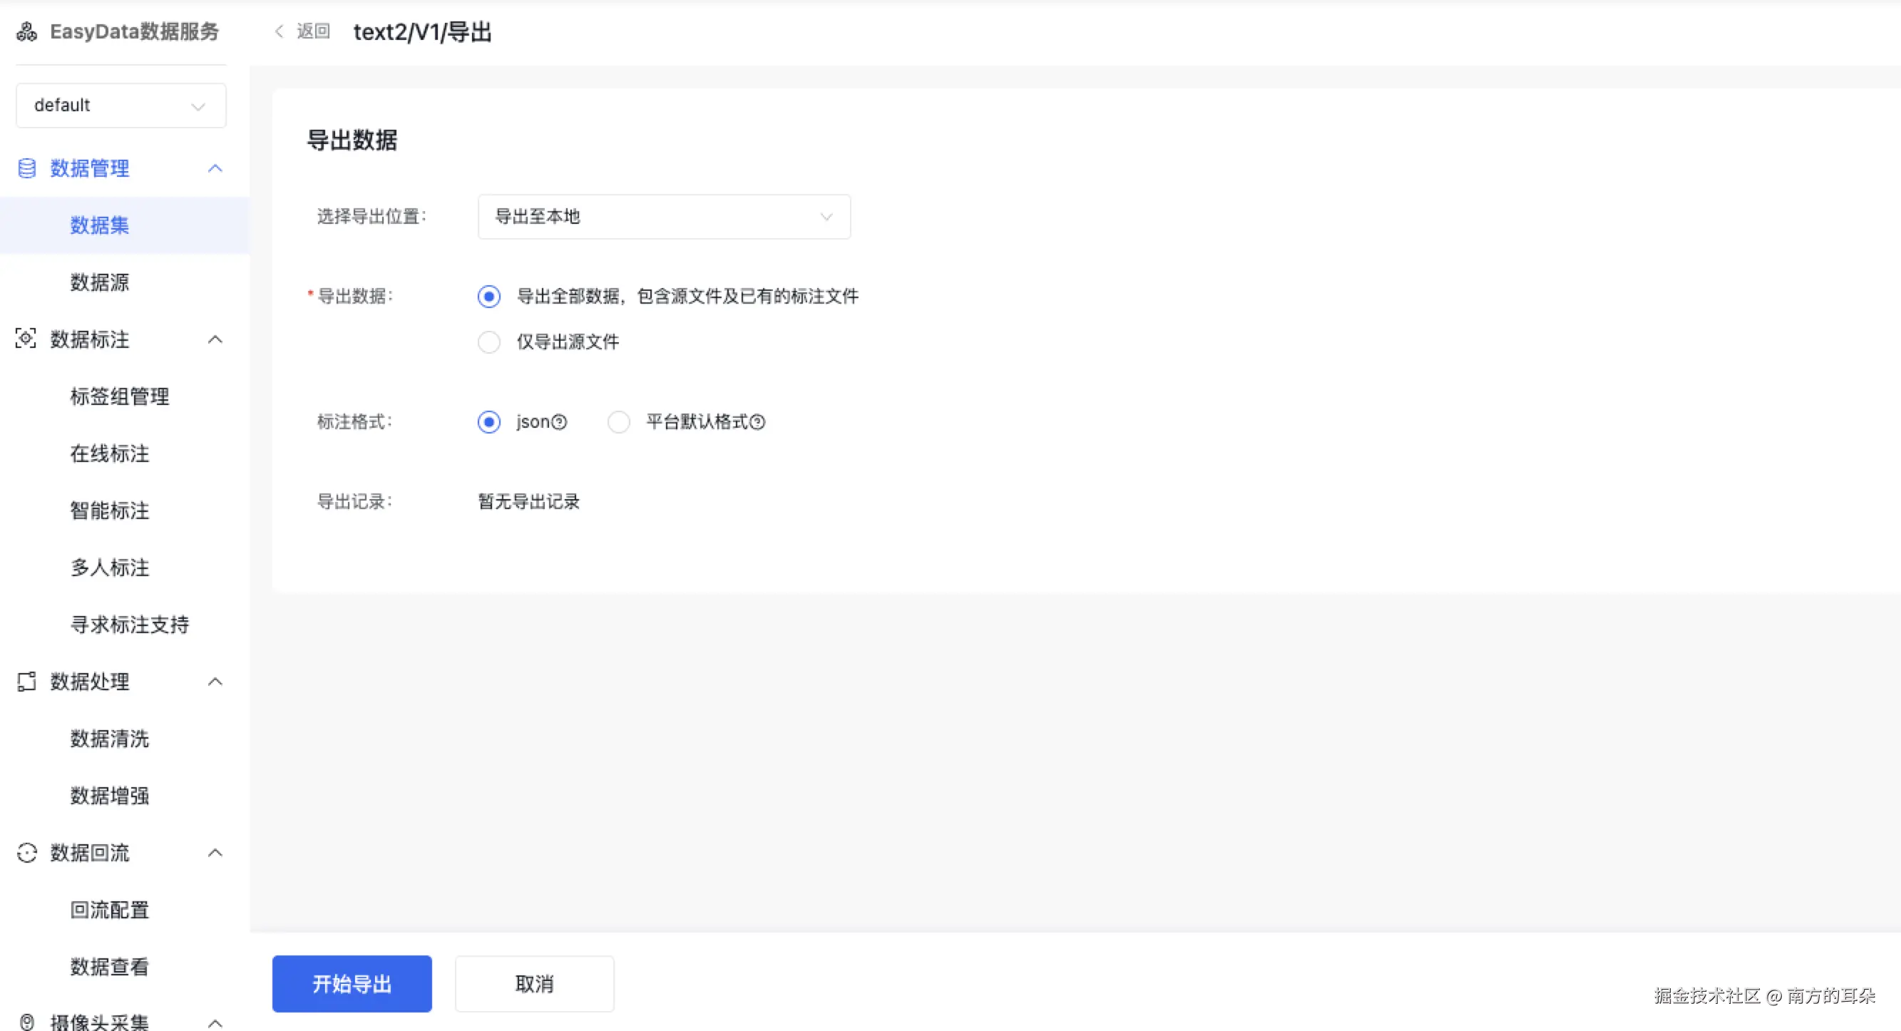Click the EasyData logo icon
The image size is (1901, 1031).
point(26,32)
